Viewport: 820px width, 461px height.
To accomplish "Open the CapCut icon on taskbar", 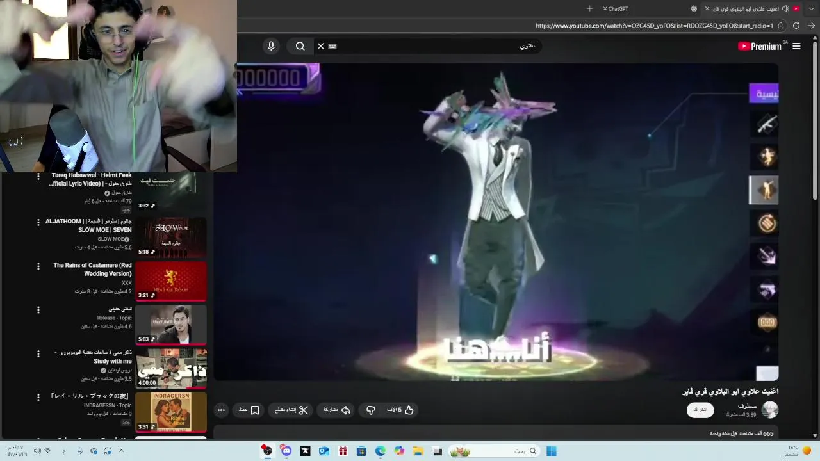I will [x=305, y=451].
